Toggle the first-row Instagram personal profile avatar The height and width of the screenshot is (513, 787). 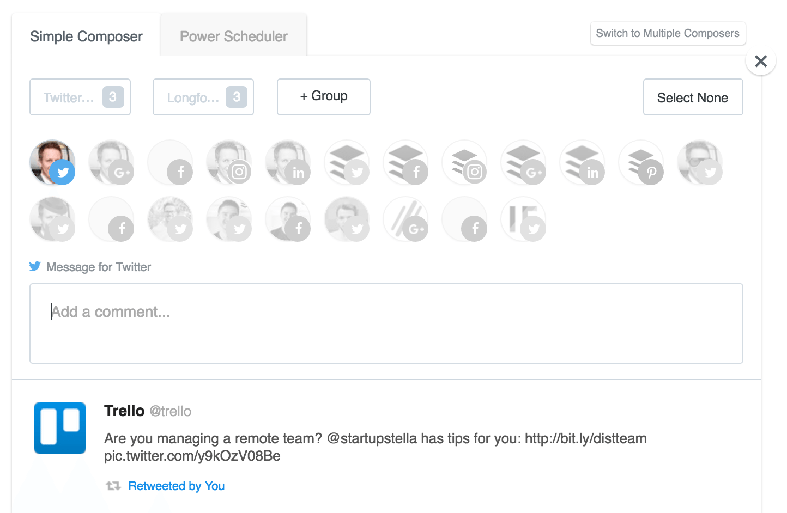(229, 162)
